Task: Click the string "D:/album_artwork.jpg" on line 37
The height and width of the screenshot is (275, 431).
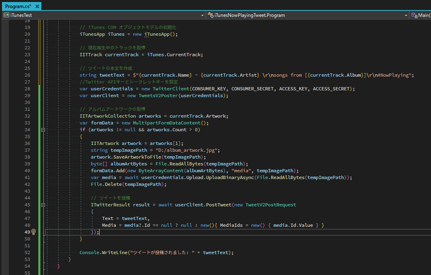Action: point(186,150)
